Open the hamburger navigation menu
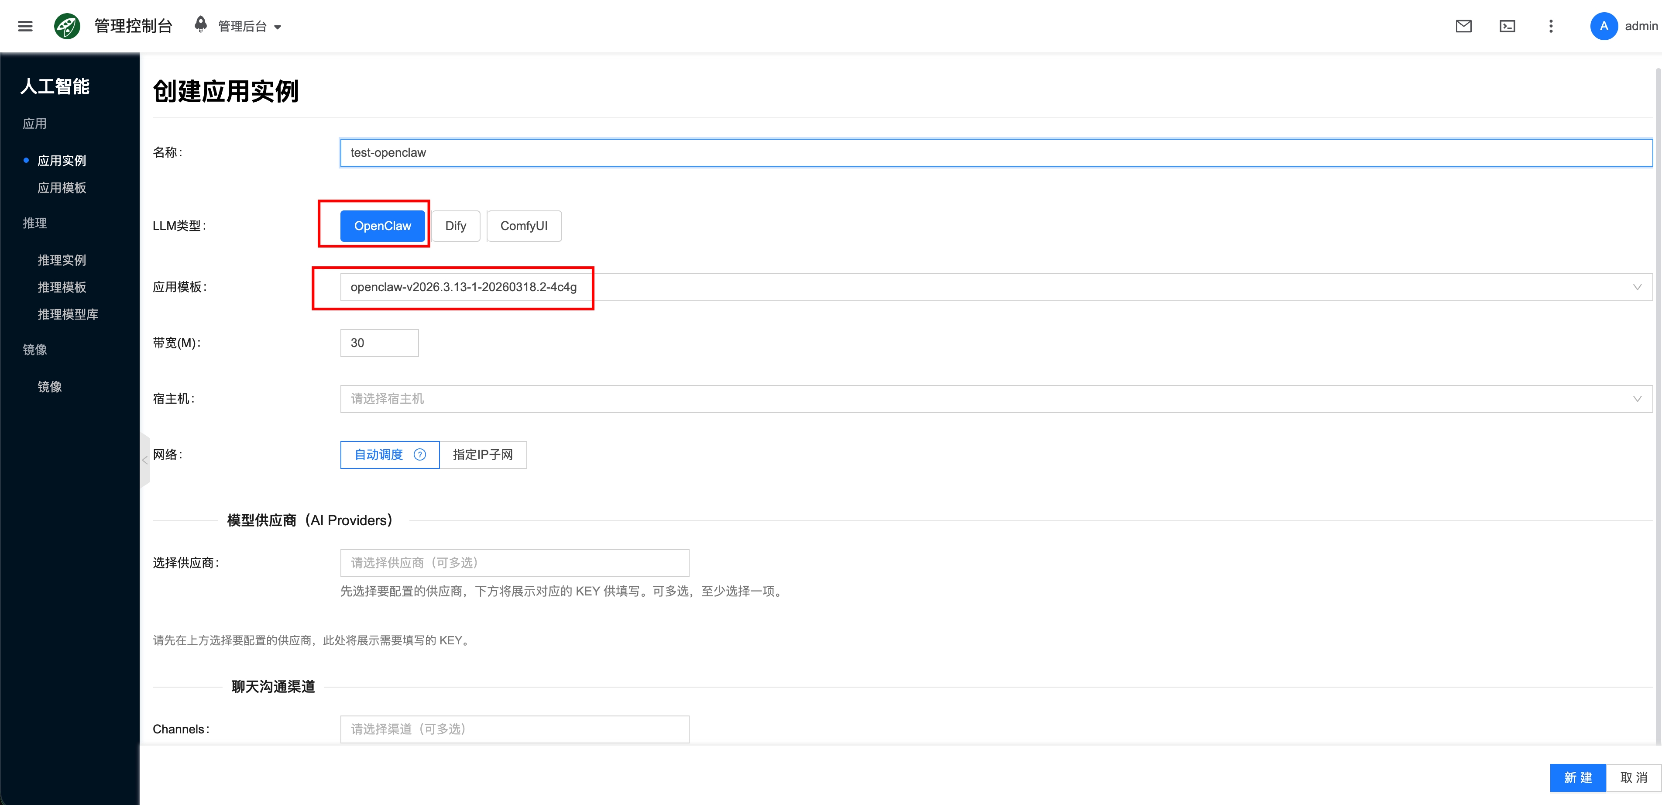1662x805 pixels. (25, 27)
